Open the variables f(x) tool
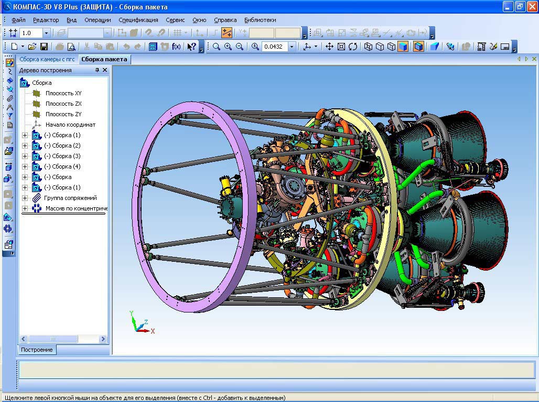 click(x=176, y=47)
